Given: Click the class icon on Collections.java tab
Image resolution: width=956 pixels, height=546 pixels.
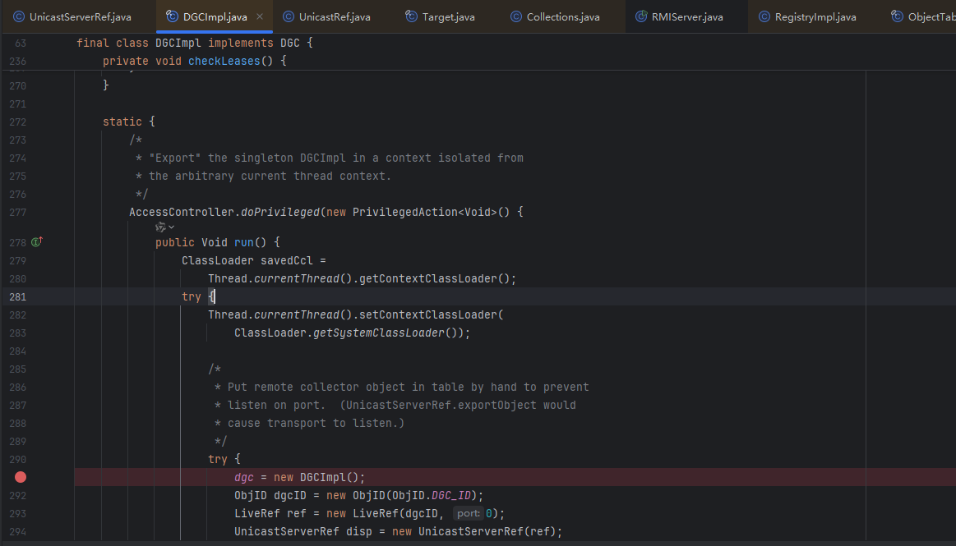Looking at the screenshot, I should [x=515, y=16].
